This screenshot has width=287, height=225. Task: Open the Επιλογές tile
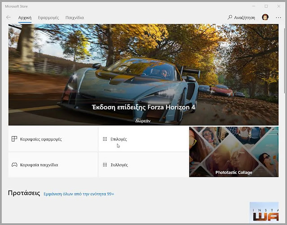tap(143, 139)
